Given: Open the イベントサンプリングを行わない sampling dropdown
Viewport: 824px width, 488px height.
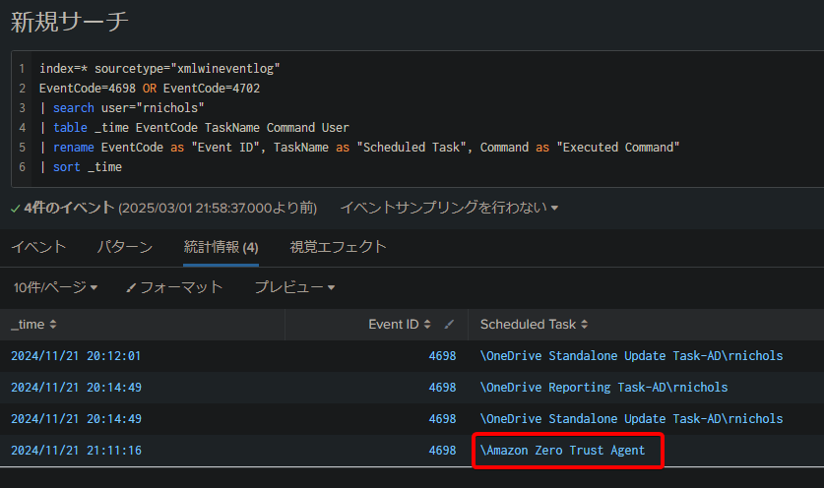Looking at the screenshot, I should [x=449, y=208].
